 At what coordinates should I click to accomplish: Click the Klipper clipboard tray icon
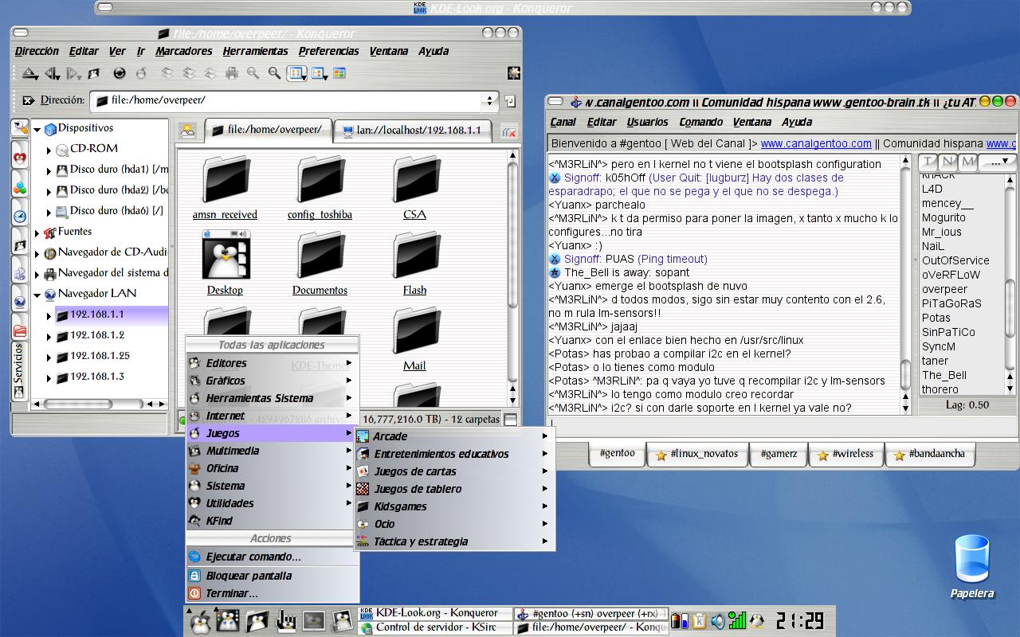tap(699, 621)
